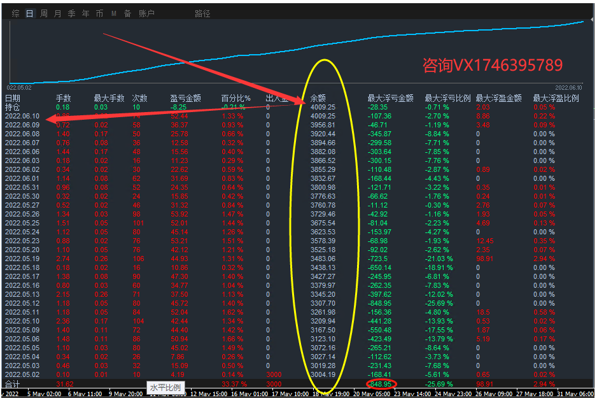Switch to the 月 monthly tab

(57, 14)
